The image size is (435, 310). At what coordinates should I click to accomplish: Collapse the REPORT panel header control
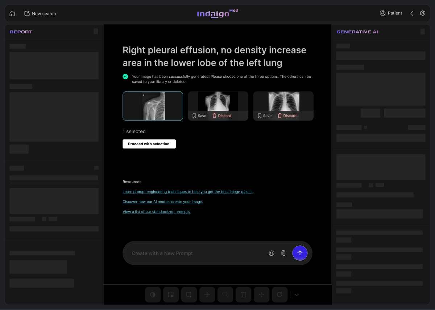click(96, 32)
